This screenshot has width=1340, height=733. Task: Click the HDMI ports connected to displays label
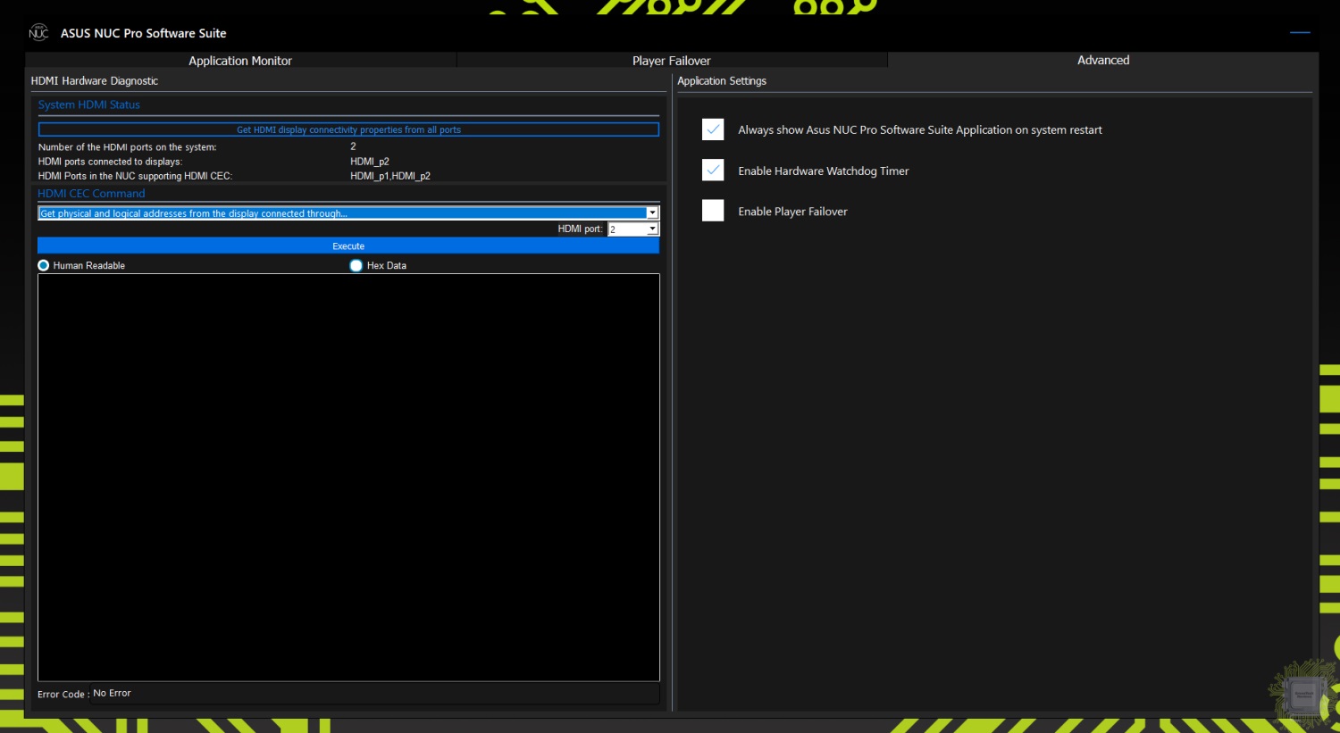tap(110, 162)
